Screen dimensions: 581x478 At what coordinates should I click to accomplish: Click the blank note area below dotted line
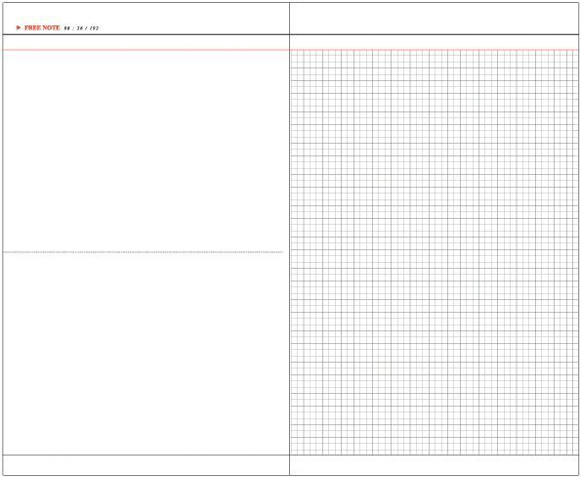(146, 354)
